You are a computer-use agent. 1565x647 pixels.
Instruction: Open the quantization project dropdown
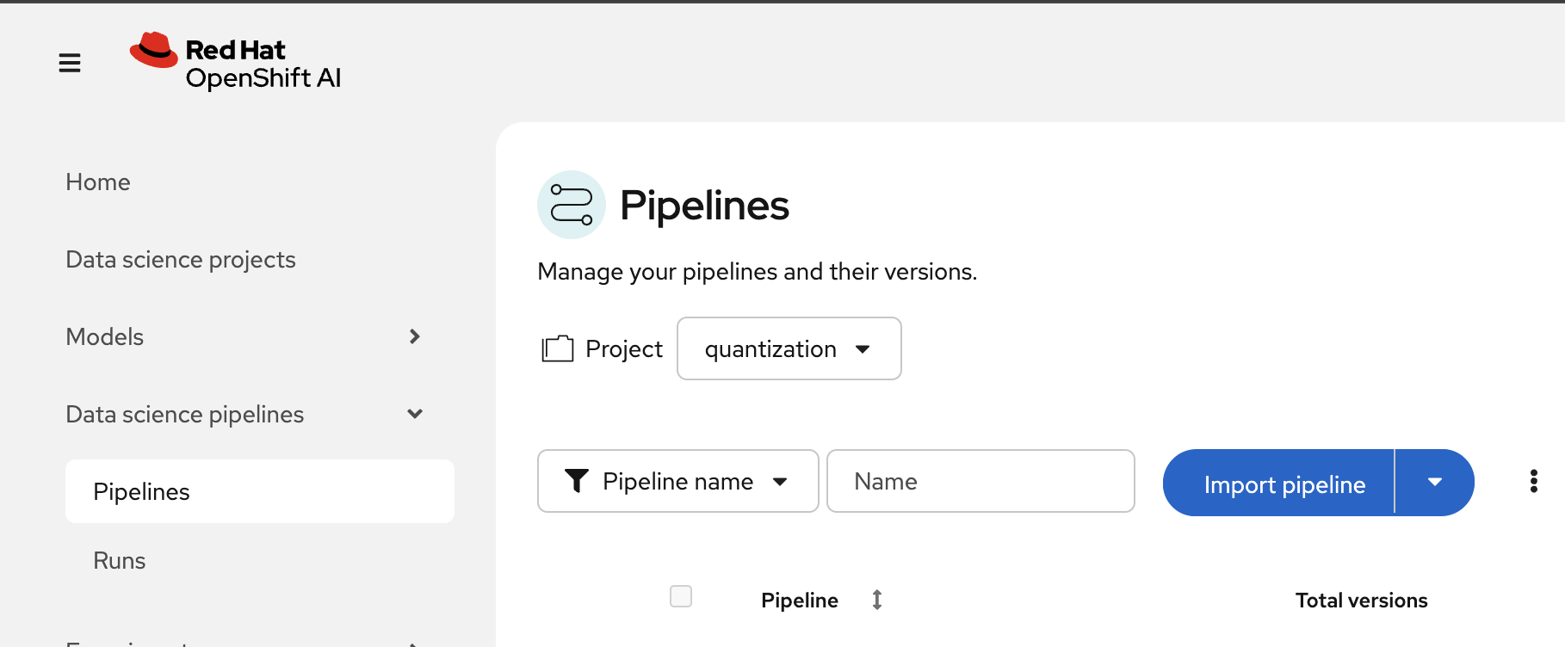click(x=789, y=348)
